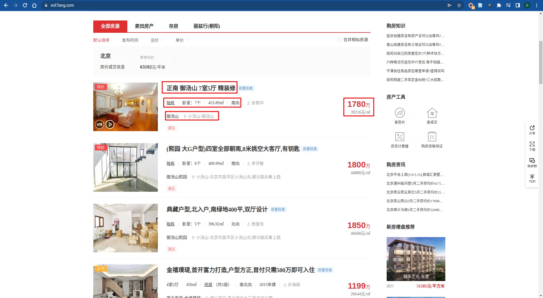Bookmark this page with the star icon

click(459, 5)
